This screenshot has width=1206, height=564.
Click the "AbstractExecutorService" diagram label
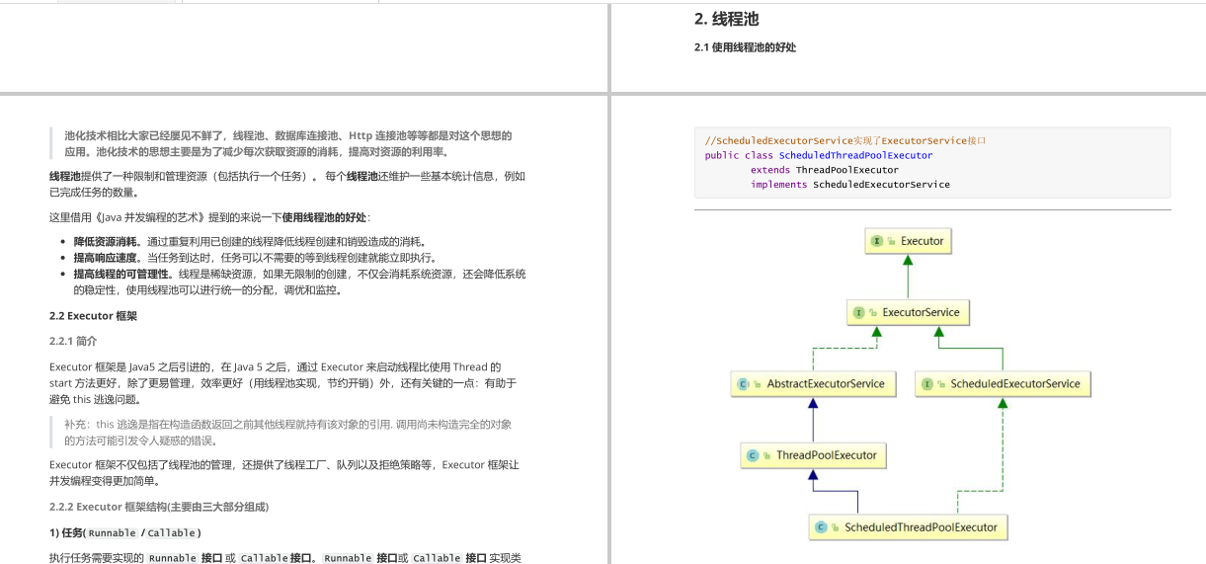tap(826, 383)
